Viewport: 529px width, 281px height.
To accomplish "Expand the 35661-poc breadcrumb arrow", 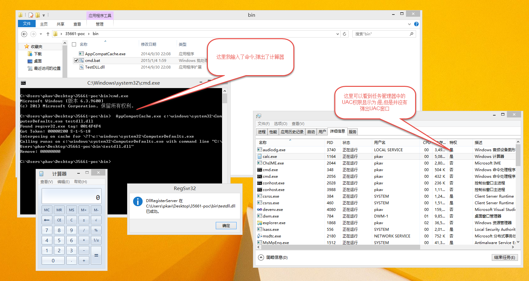I will point(89,34).
